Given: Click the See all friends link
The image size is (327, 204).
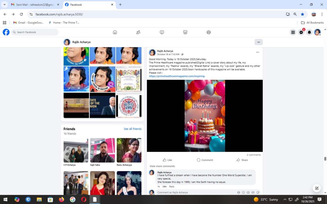Looking at the screenshot, I should pyautogui.click(x=133, y=129).
